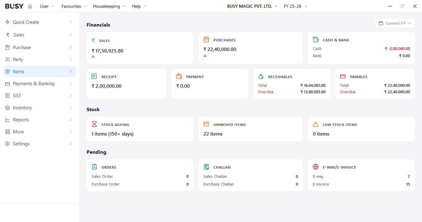Click the 1 items (150+ days) text
The width and height of the screenshot is (422, 222).
point(113,134)
